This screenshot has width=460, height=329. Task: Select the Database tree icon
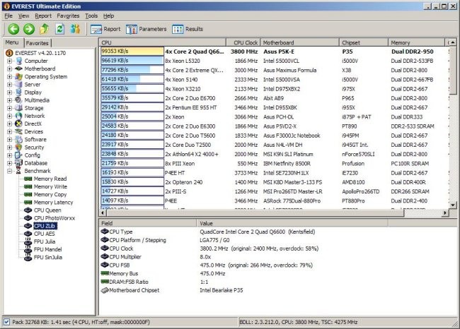coord(19,163)
